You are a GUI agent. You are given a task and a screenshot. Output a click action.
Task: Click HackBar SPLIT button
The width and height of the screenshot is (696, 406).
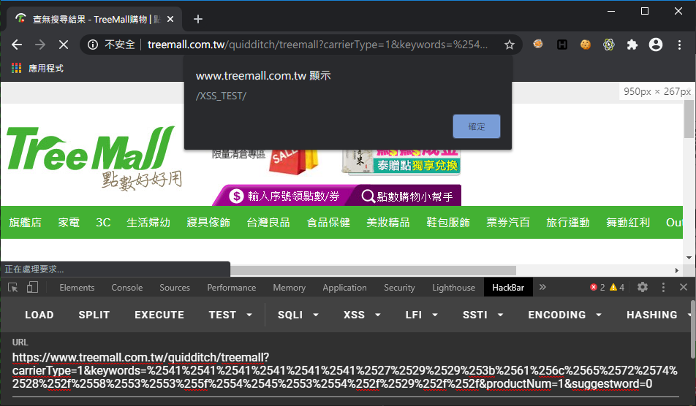(94, 315)
